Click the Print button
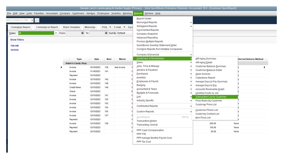This screenshot has width=283, height=159. [104, 27]
